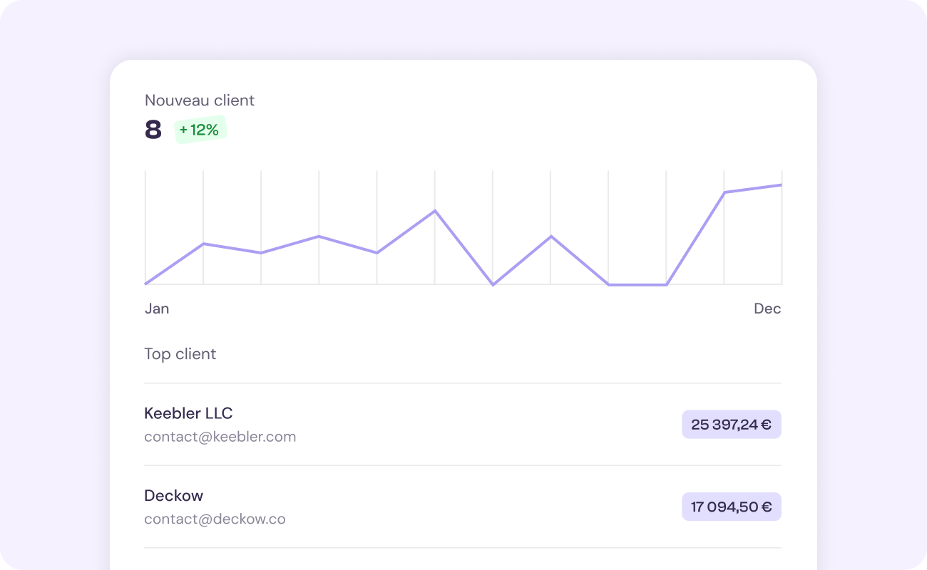Open the Deckow client entry
The height and width of the screenshot is (570, 927).
click(173, 495)
